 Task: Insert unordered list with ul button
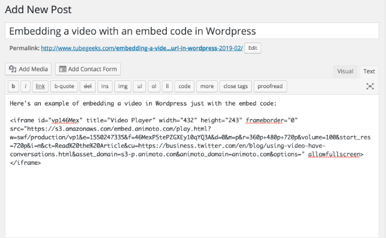139,86
